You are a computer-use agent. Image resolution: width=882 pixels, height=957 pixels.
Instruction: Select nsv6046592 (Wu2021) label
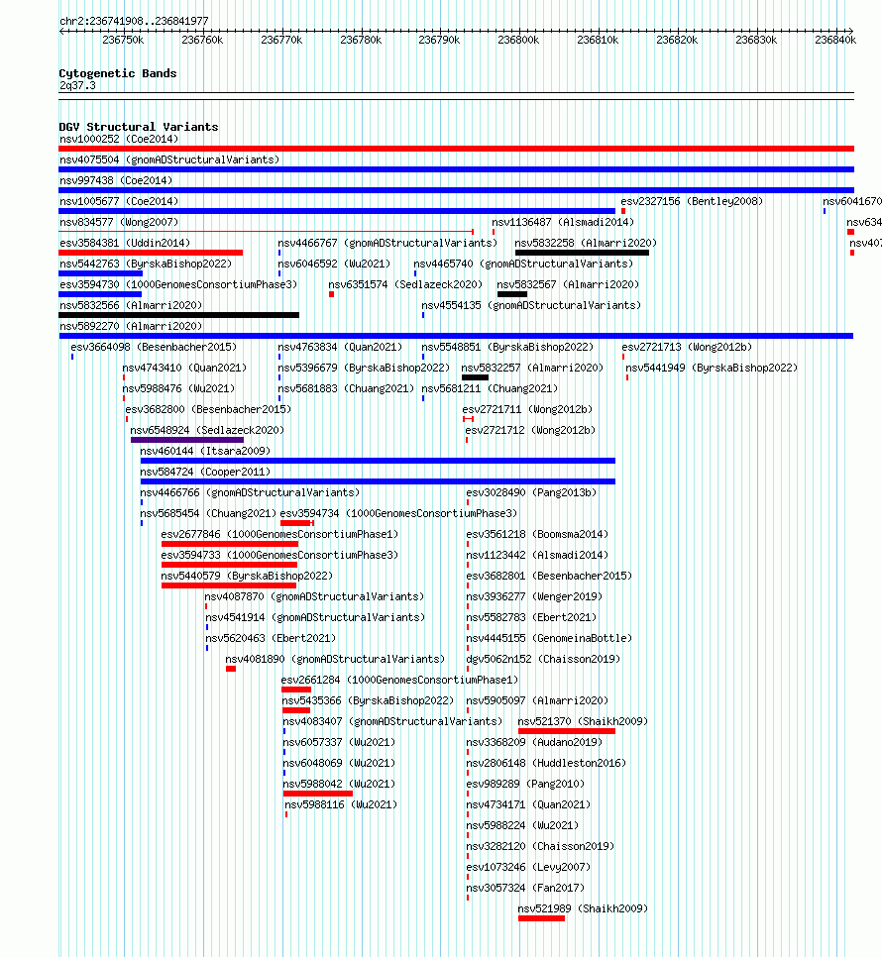334,264
